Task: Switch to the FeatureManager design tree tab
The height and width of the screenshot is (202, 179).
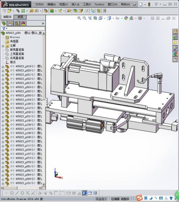Action: click(x=4, y=23)
